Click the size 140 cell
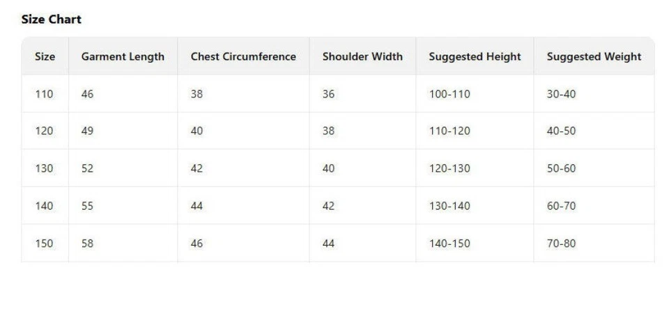The image size is (669, 309). click(x=44, y=206)
